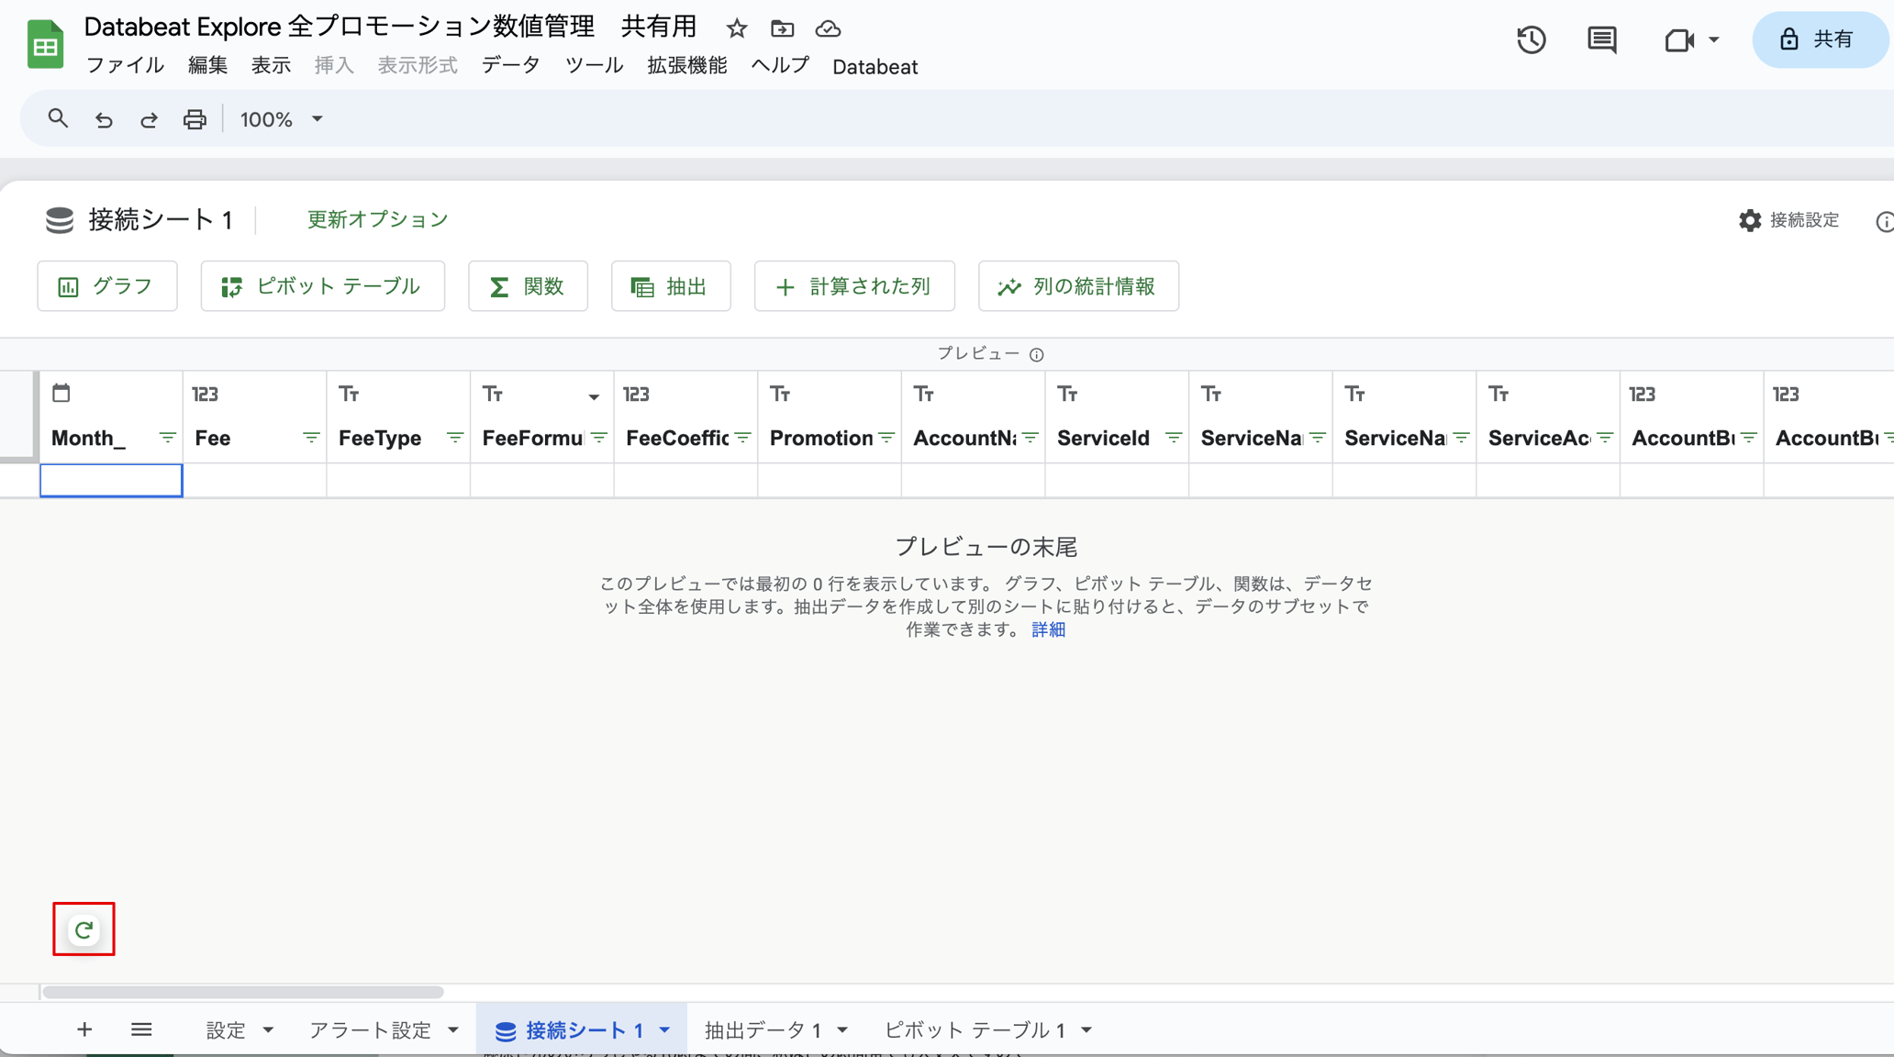
Task: Star this spreadsheet
Action: [737, 28]
